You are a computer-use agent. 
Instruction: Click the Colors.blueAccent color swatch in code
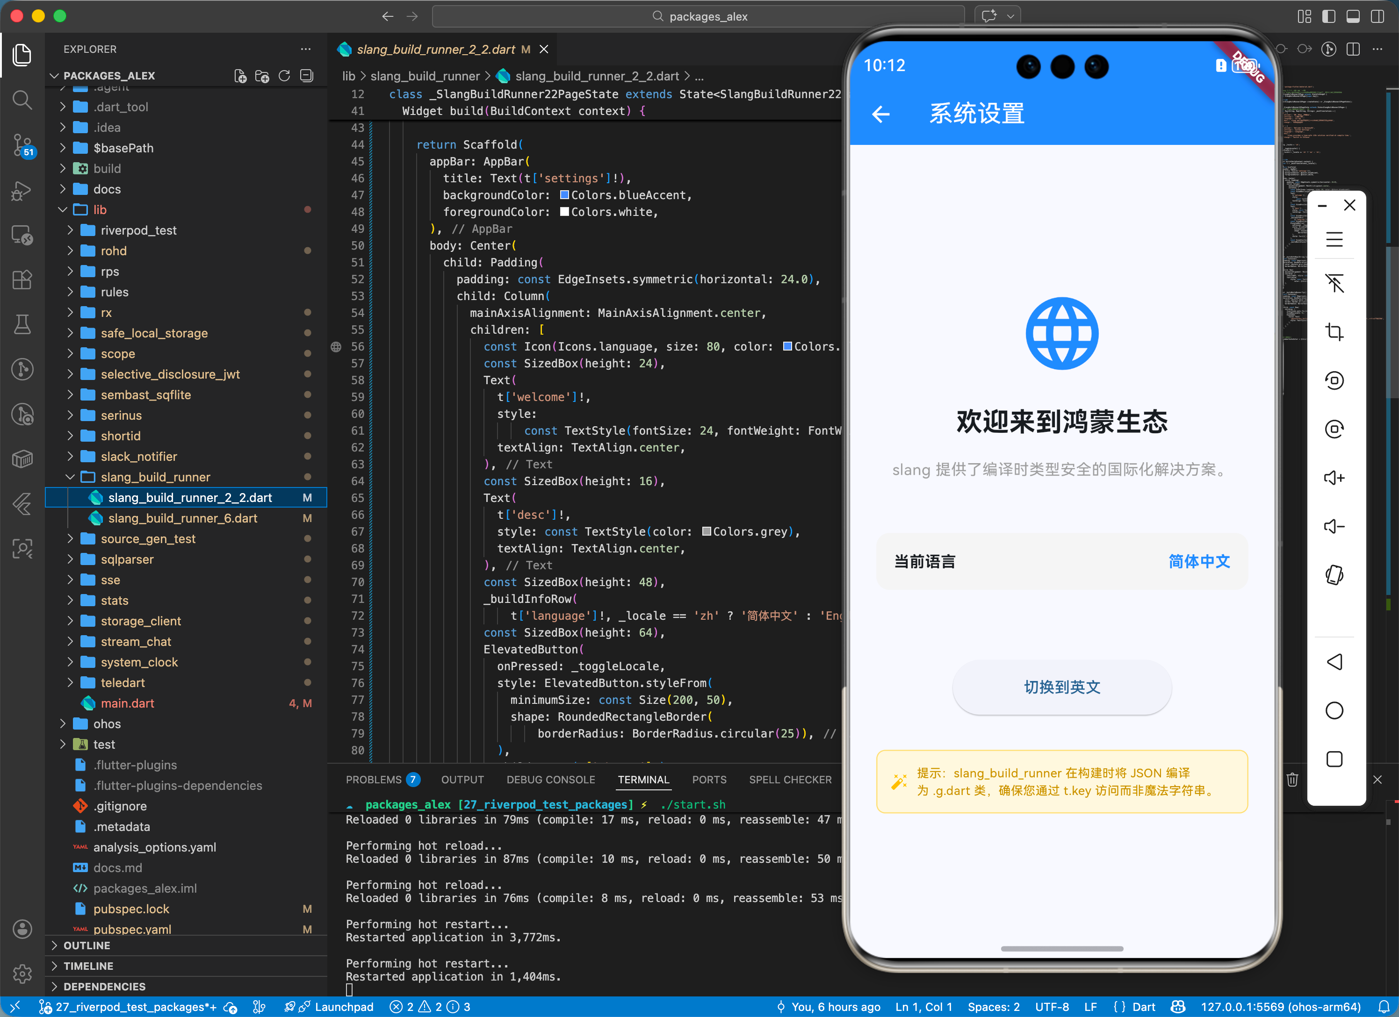[x=564, y=195]
